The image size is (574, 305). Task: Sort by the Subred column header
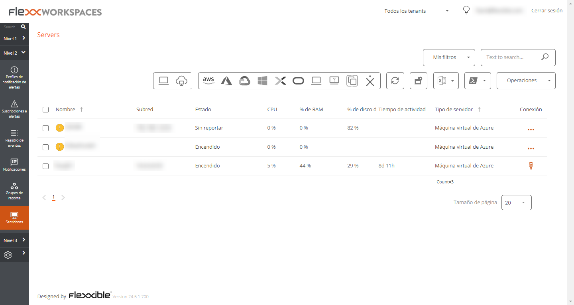click(145, 109)
